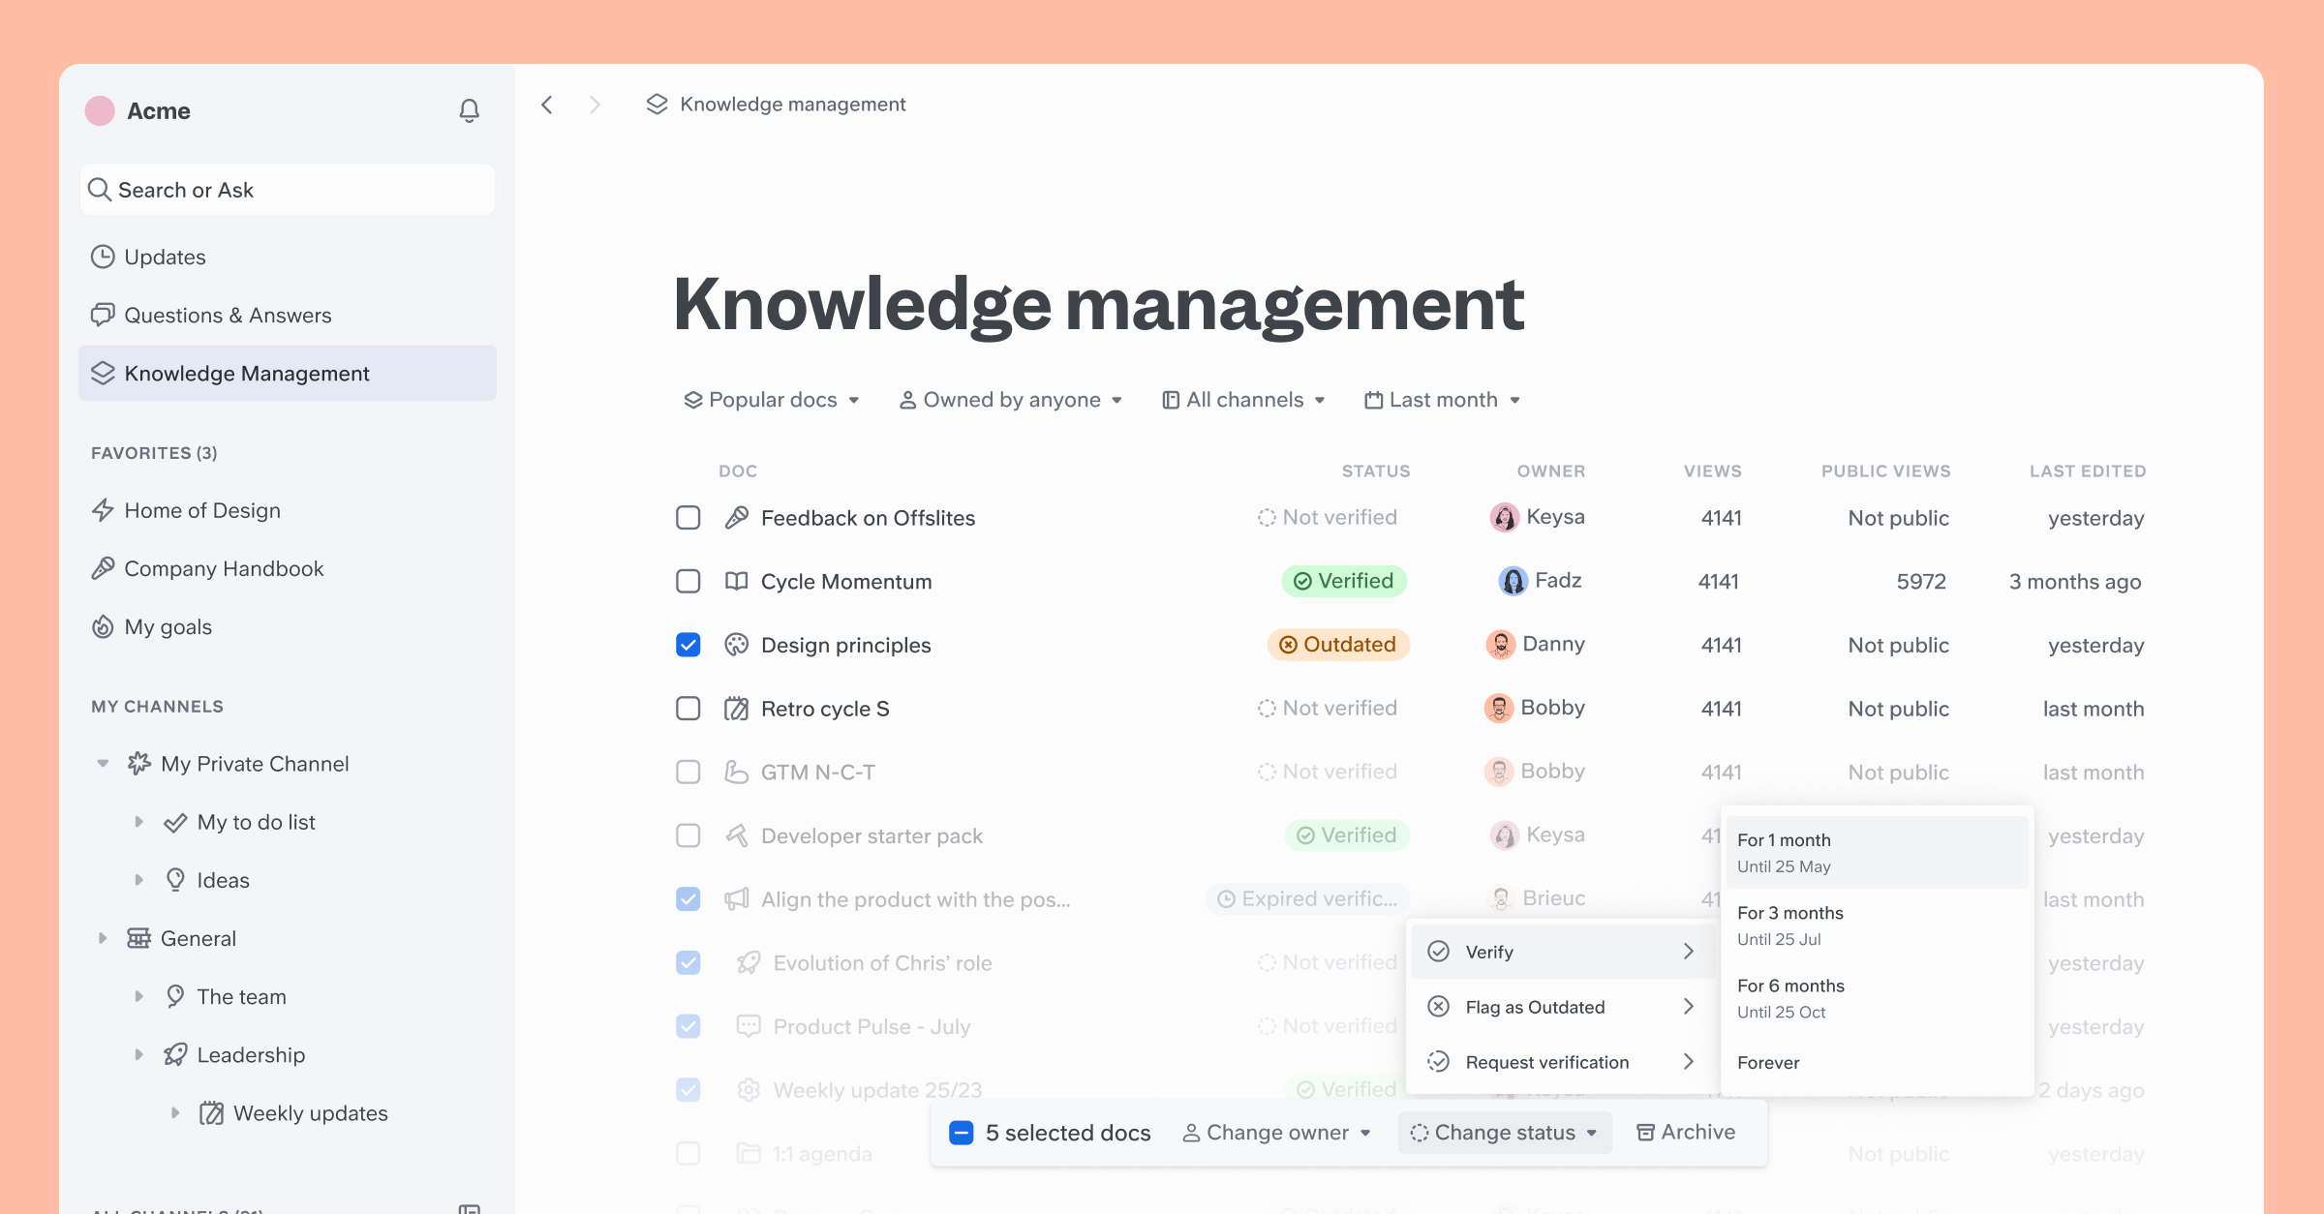Open the Design principles document title

tap(845, 645)
